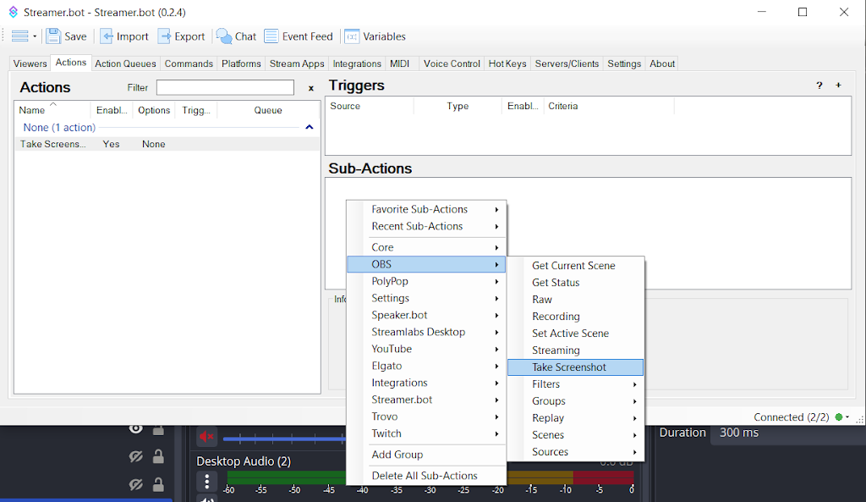The height and width of the screenshot is (502, 866).
Task: Click the Import toolbar icon
Action: click(107, 36)
